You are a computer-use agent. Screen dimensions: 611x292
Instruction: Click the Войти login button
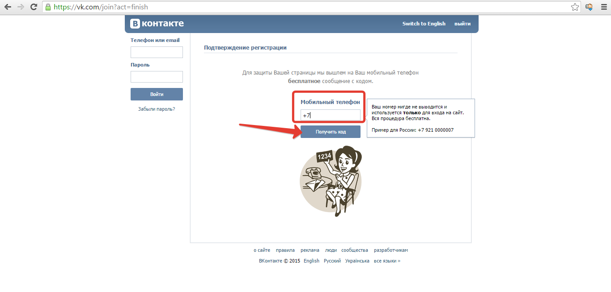[x=157, y=94]
